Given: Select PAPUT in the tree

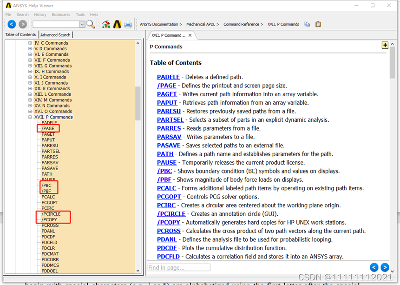Looking at the screenshot, I should 48,140.
